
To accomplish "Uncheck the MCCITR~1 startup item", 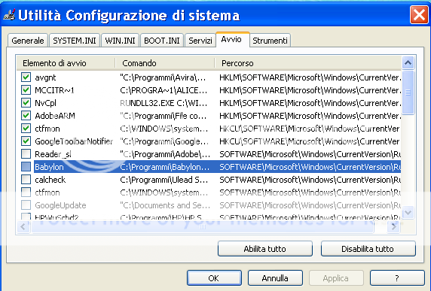I will pos(26,90).
